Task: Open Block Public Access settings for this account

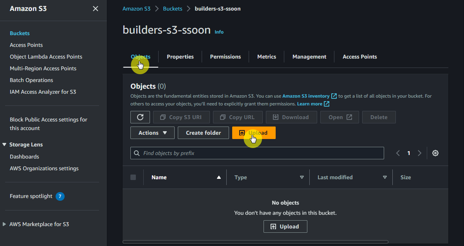Action: point(49,124)
